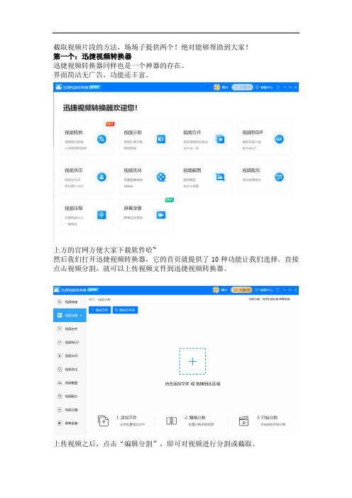This screenshot has width=352, height=498.
Task: Click the user avatar in the welcome window title bar
Action: [216, 87]
